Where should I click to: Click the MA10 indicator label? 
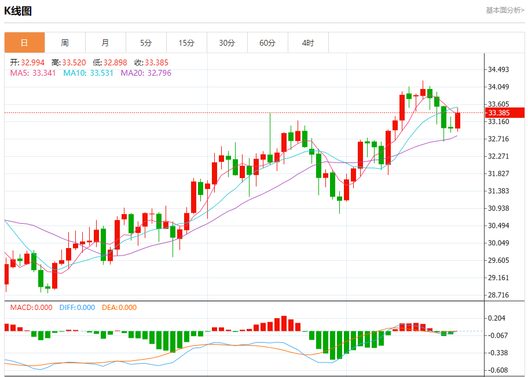tap(88, 73)
